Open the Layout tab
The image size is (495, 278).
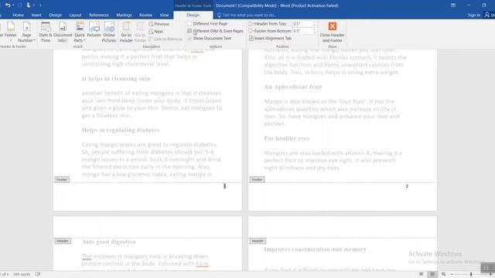pyautogui.click(x=75, y=15)
